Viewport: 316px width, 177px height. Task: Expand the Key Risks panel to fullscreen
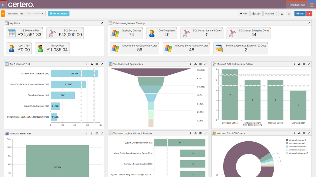pos(102,23)
